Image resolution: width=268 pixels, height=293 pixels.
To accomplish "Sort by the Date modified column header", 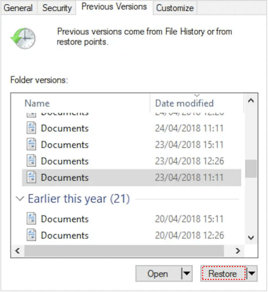I will pos(184,103).
